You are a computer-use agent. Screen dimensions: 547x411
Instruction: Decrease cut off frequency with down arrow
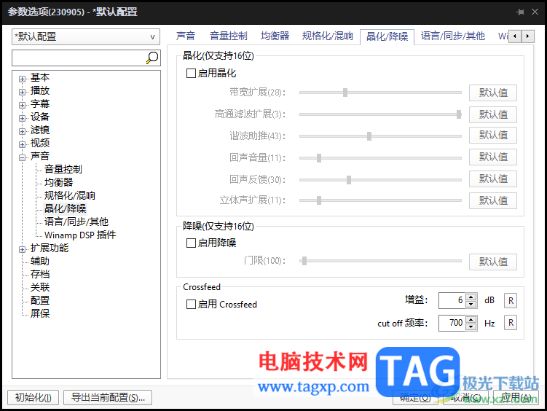(x=471, y=326)
